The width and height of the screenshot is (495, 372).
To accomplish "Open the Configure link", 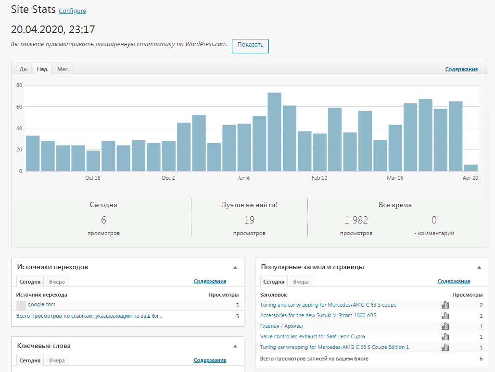I will [x=72, y=11].
